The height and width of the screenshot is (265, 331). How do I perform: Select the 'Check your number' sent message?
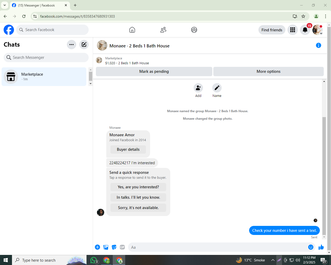284,231
